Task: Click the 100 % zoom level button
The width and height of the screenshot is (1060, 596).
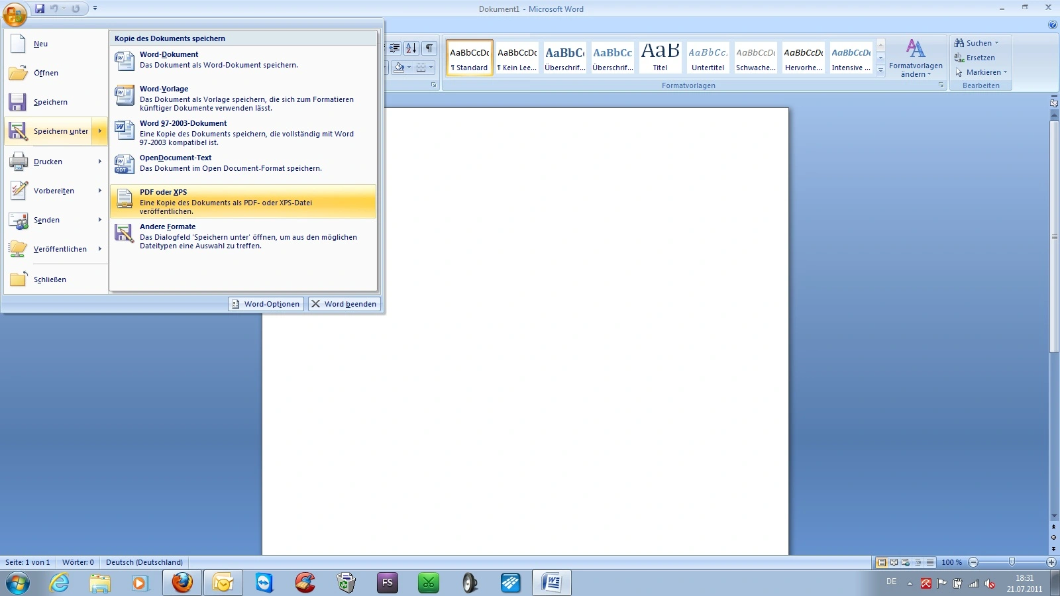Action: point(951,562)
